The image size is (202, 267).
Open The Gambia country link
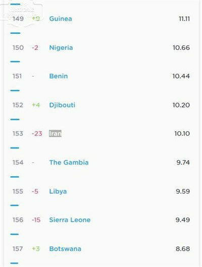[69, 163]
